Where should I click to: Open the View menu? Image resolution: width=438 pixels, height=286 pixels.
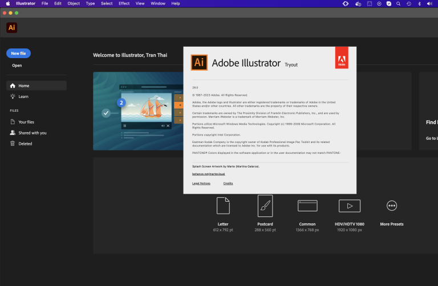pos(140,3)
